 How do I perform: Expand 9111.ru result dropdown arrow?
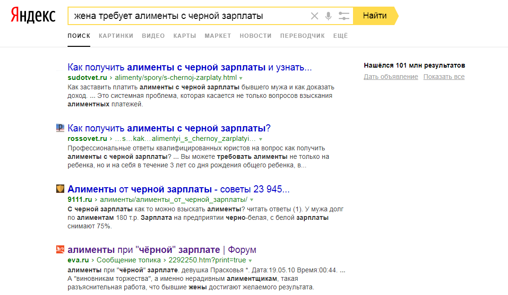click(x=252, y=200)
